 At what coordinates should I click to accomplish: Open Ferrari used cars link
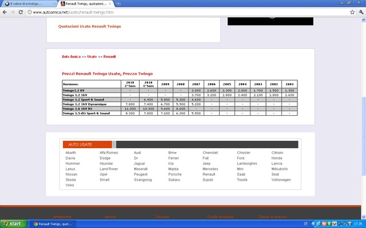(x=173, y=158)
